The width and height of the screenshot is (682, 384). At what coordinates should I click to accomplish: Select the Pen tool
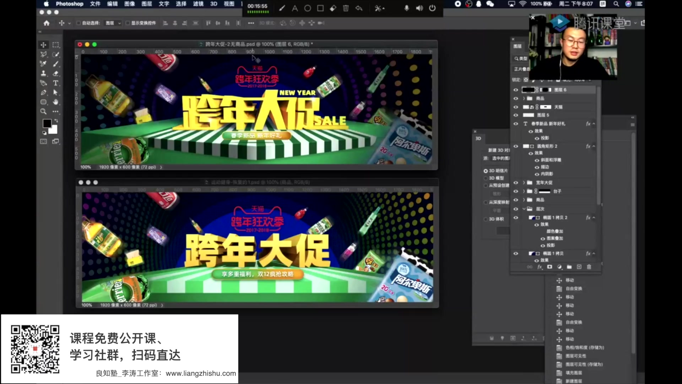point(43,92)
